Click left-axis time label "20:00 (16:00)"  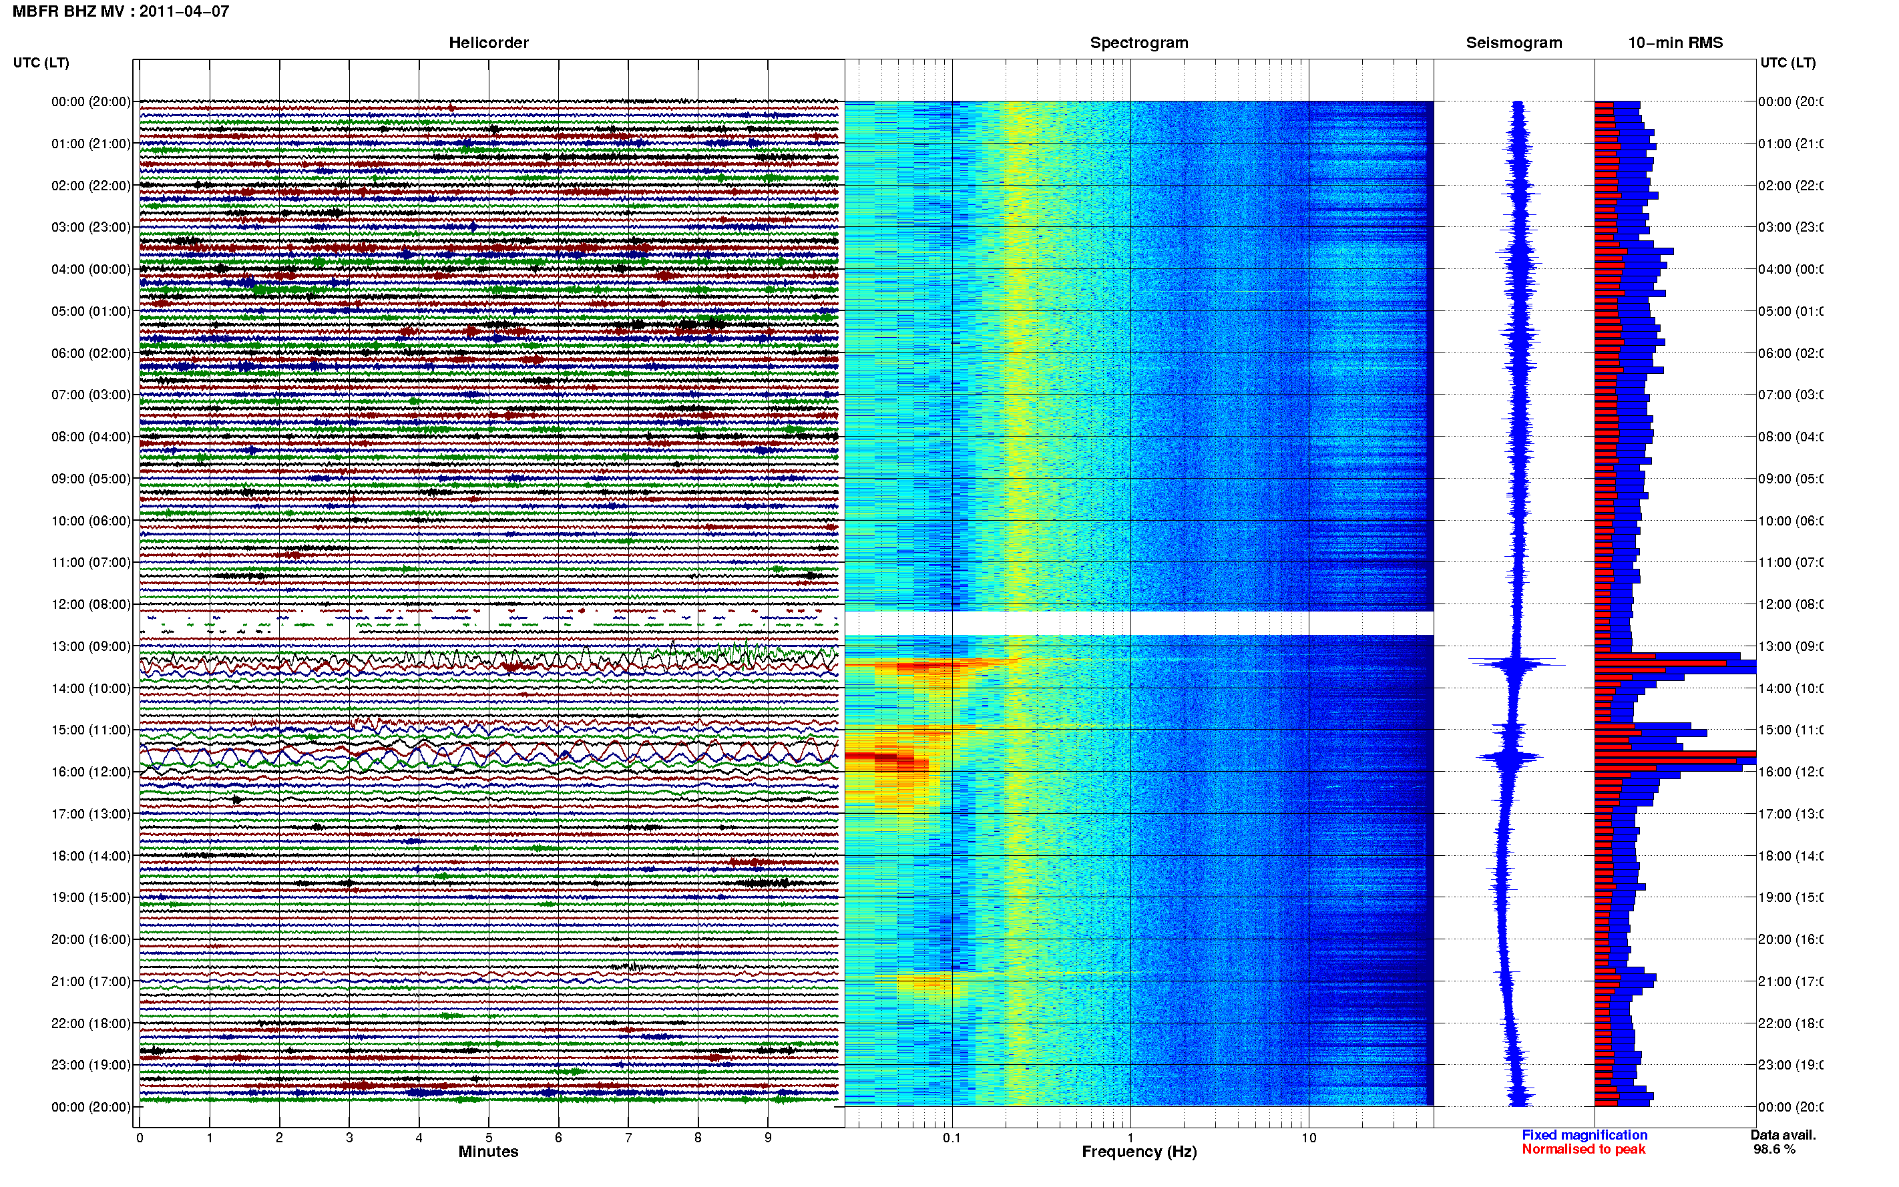point(91,940)
